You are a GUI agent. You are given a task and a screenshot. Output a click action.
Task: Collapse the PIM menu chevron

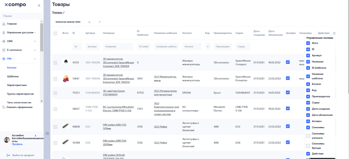(x=35, y=59)
